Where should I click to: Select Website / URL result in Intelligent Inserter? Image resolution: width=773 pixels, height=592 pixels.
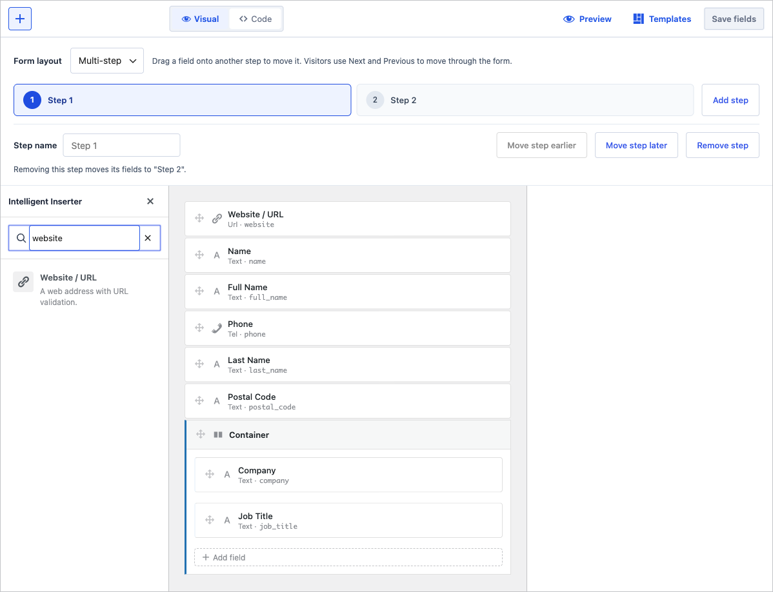click(x=85, y=290)
